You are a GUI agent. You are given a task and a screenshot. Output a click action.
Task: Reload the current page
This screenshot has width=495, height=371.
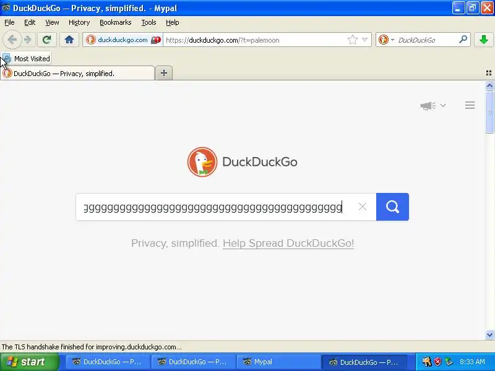(x=47, y=40)
